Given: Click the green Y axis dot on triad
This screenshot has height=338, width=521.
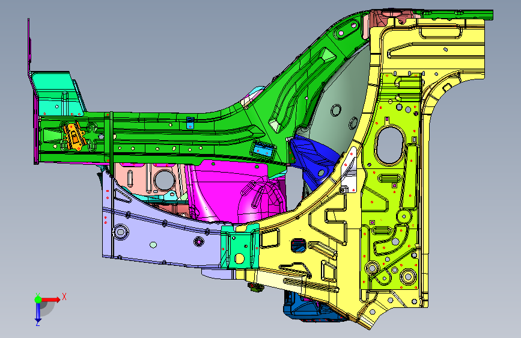Looking at the screenshot, I should tap(38, 300).
